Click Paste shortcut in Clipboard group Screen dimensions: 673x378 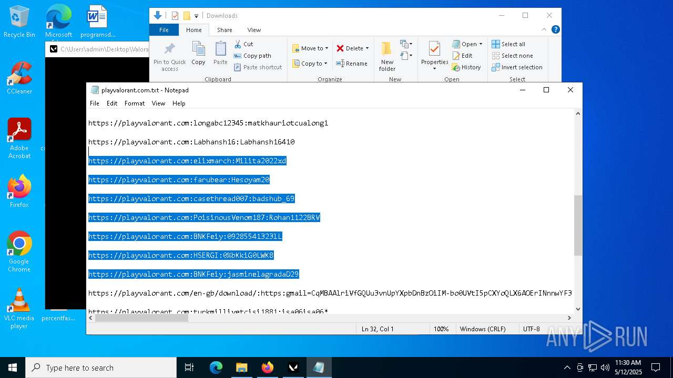point(258,67)
